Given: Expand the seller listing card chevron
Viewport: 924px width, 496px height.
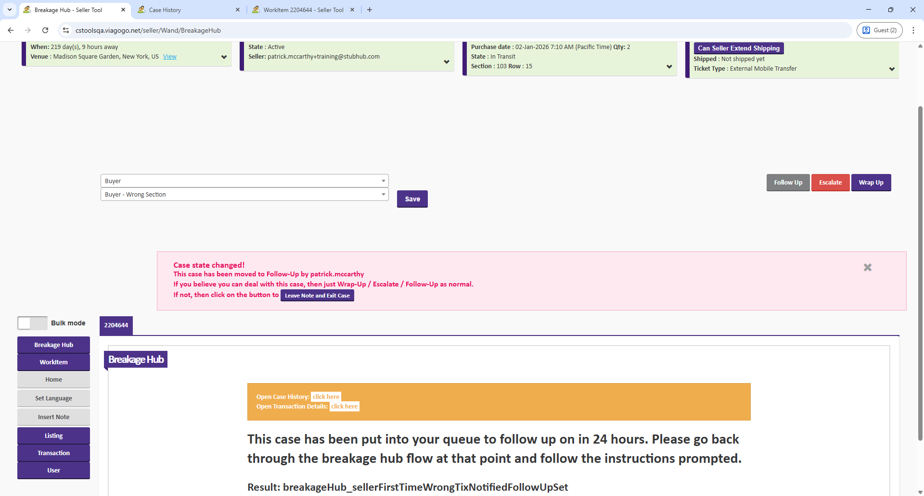Looking at the screenshot, I should (x=447, y=62).
